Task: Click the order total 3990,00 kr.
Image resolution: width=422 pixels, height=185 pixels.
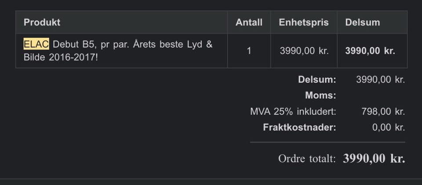Action: 374,159
